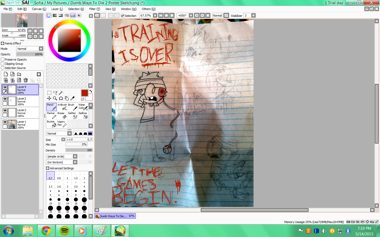Select Layer2 in the layer list
The width and height of the screenshot is (380, 237).
click(x=20, y=101)
